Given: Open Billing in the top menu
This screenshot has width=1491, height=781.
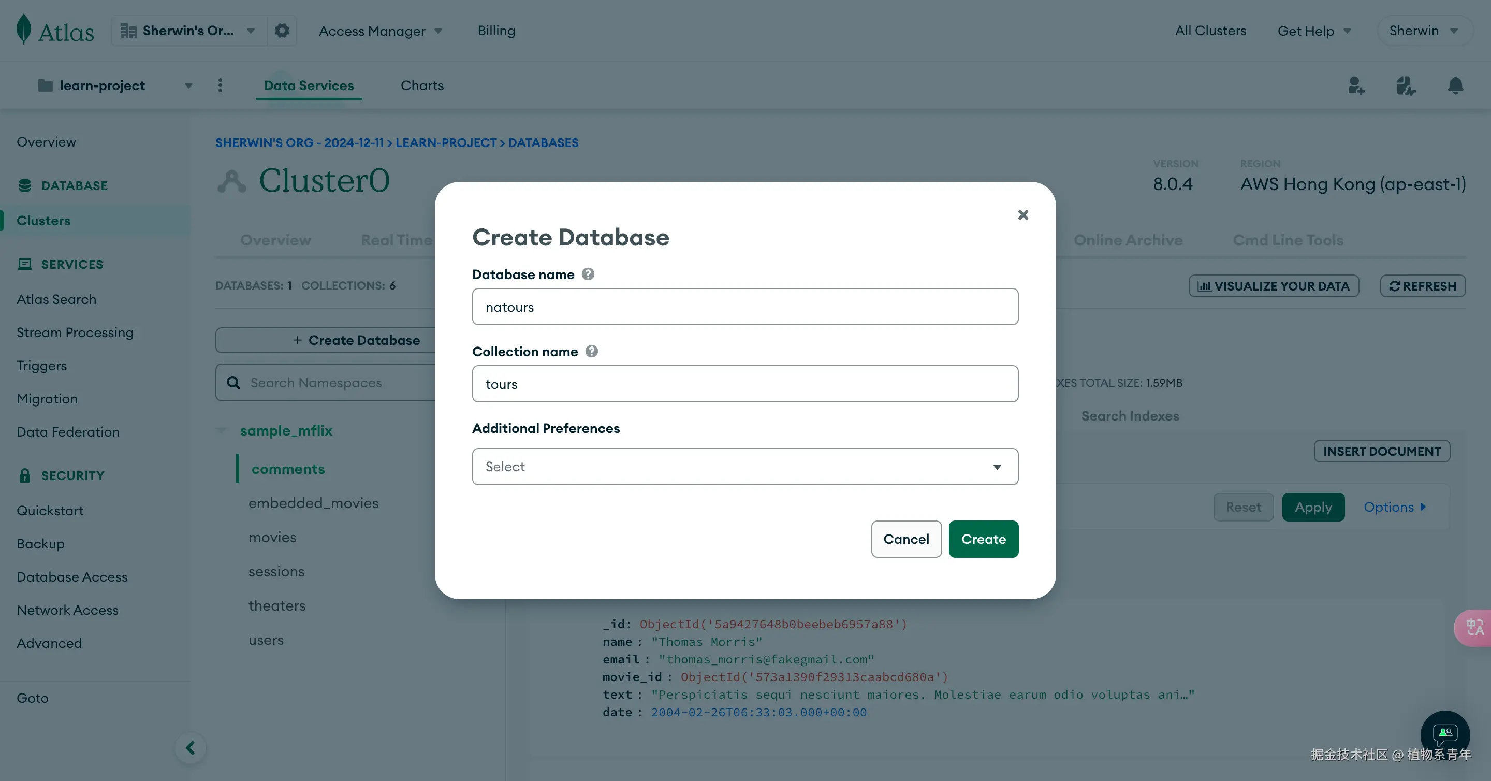Looking at the screenshot, I should pyautogui.click(x=496, y=31).
